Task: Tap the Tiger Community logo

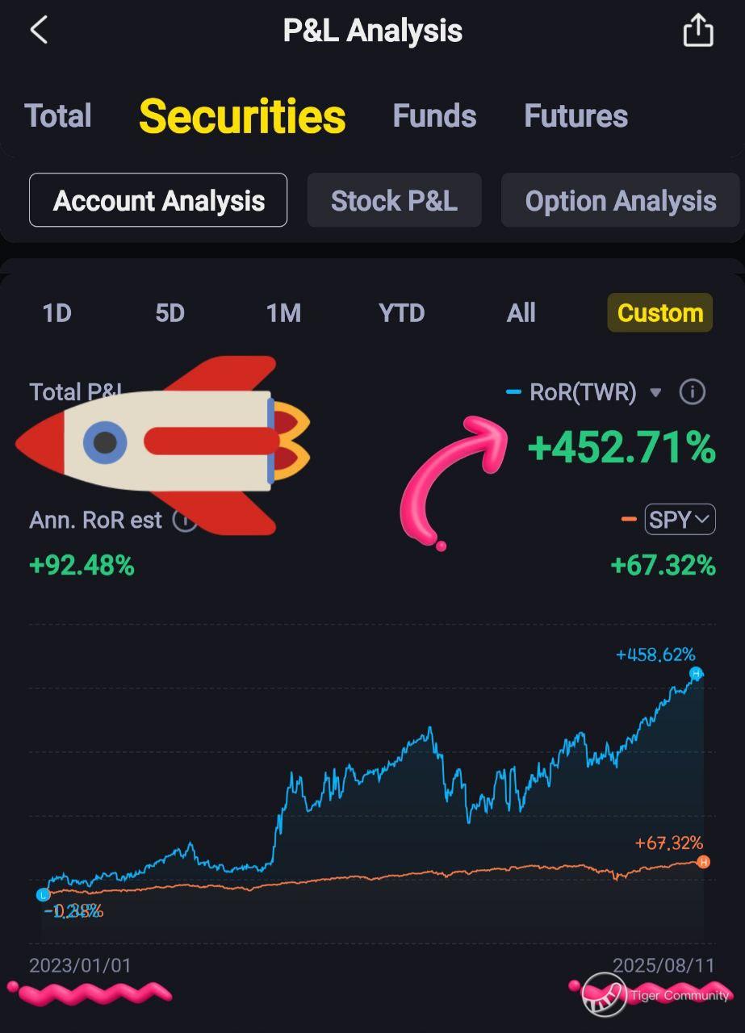Action: (605, 993)
